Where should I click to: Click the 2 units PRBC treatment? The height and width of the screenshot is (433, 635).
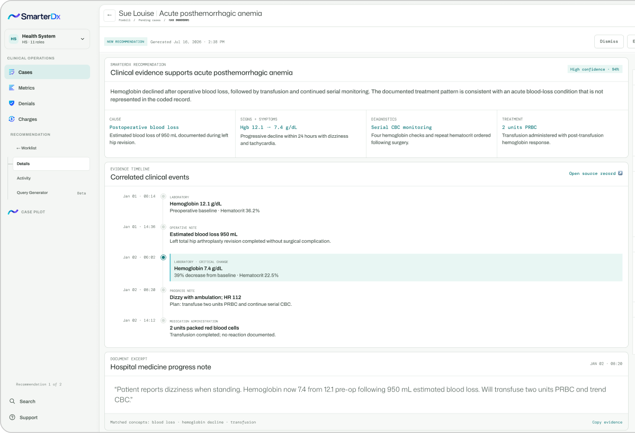[519, 127]
